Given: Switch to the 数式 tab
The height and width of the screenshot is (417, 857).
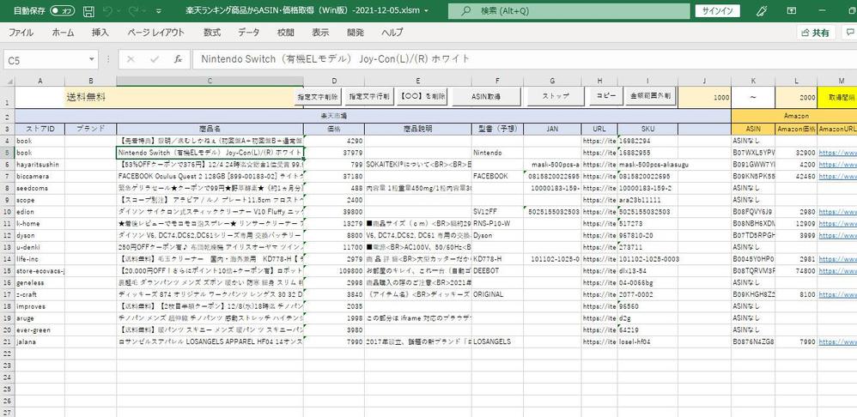Looking at the screenshot, I should point(212,33).
